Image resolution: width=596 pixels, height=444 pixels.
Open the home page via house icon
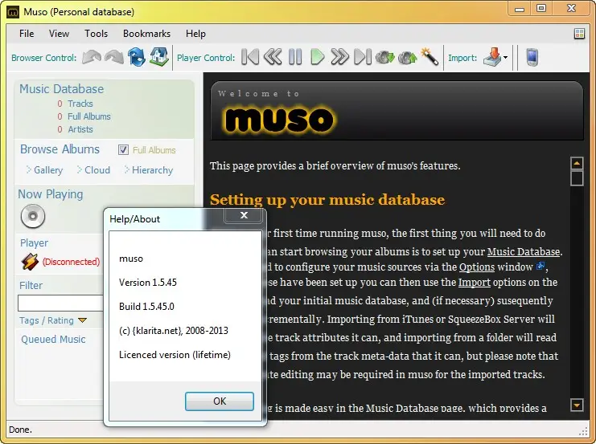point(159,57)
